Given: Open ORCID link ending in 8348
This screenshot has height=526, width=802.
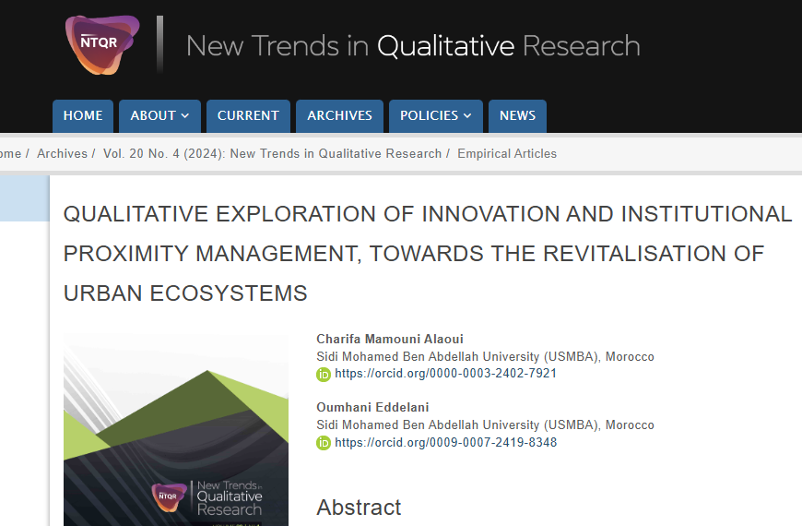Looking at the screenshot, I should pyautogui.click(x=445, y=442).
